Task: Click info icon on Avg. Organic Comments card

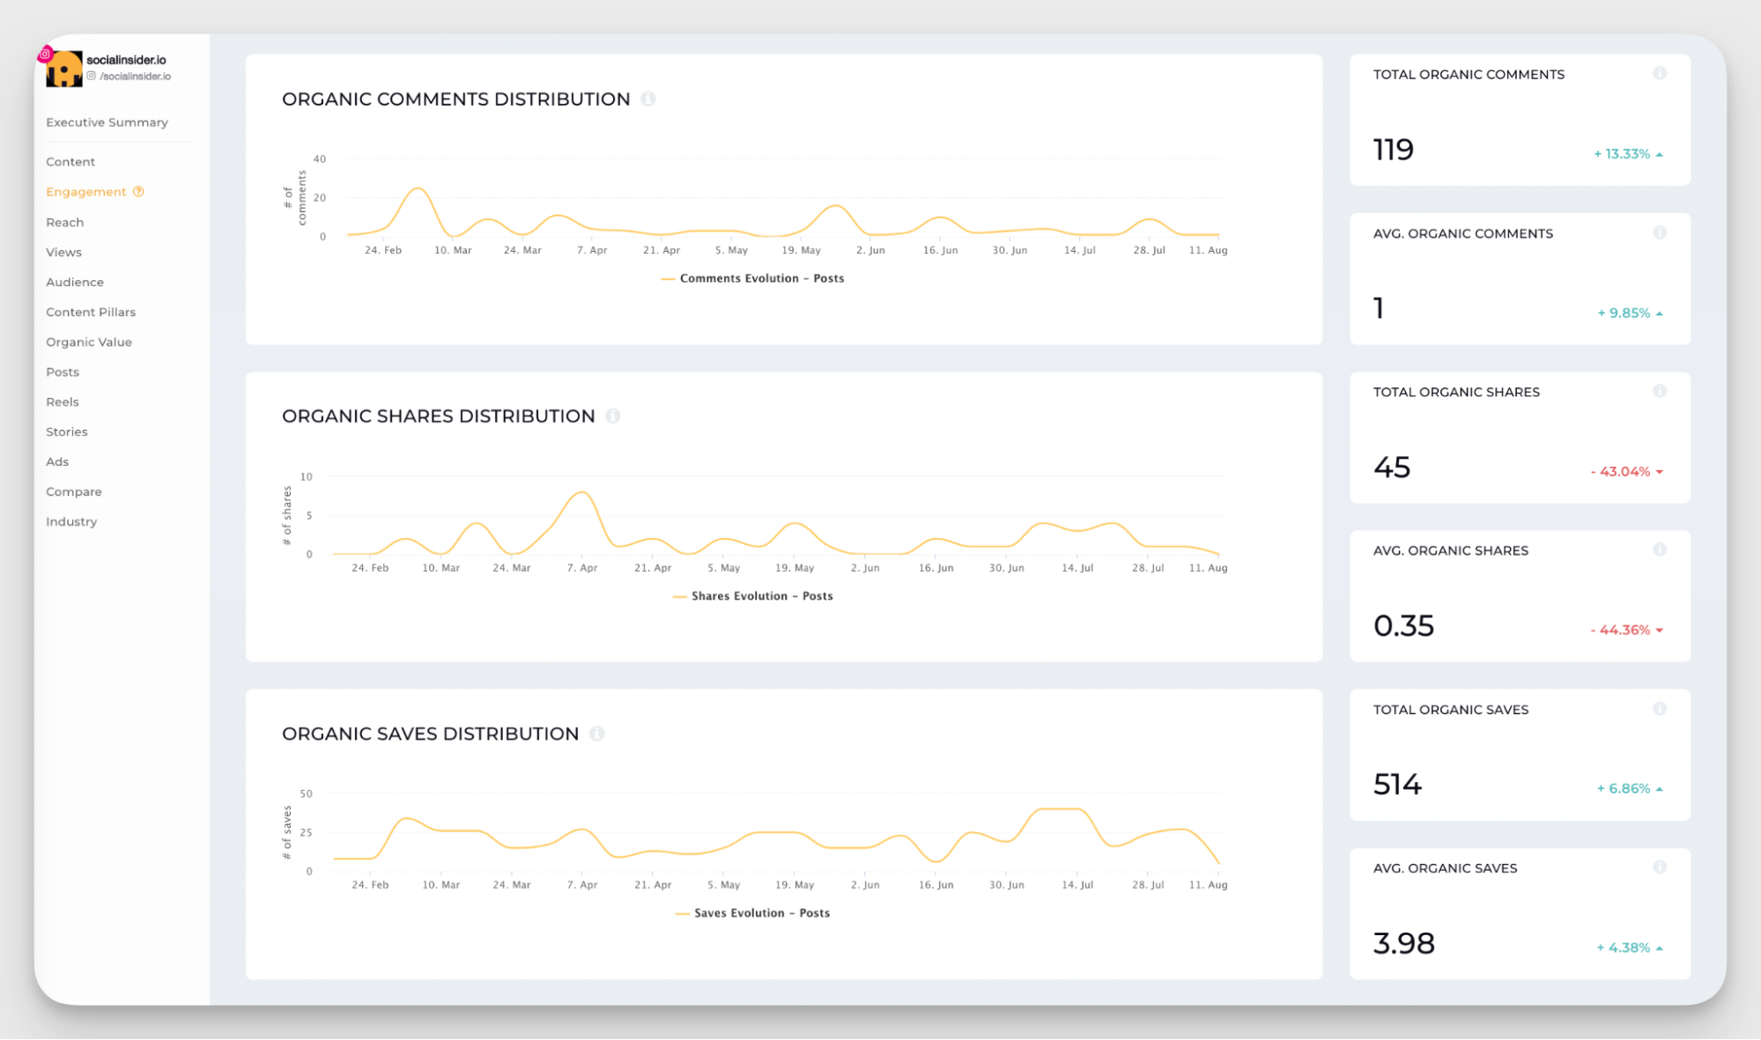Action: 1660,233
